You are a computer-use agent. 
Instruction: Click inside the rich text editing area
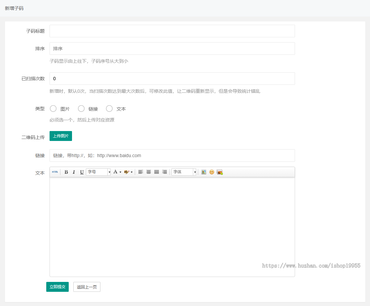click(x=172, y=227)
